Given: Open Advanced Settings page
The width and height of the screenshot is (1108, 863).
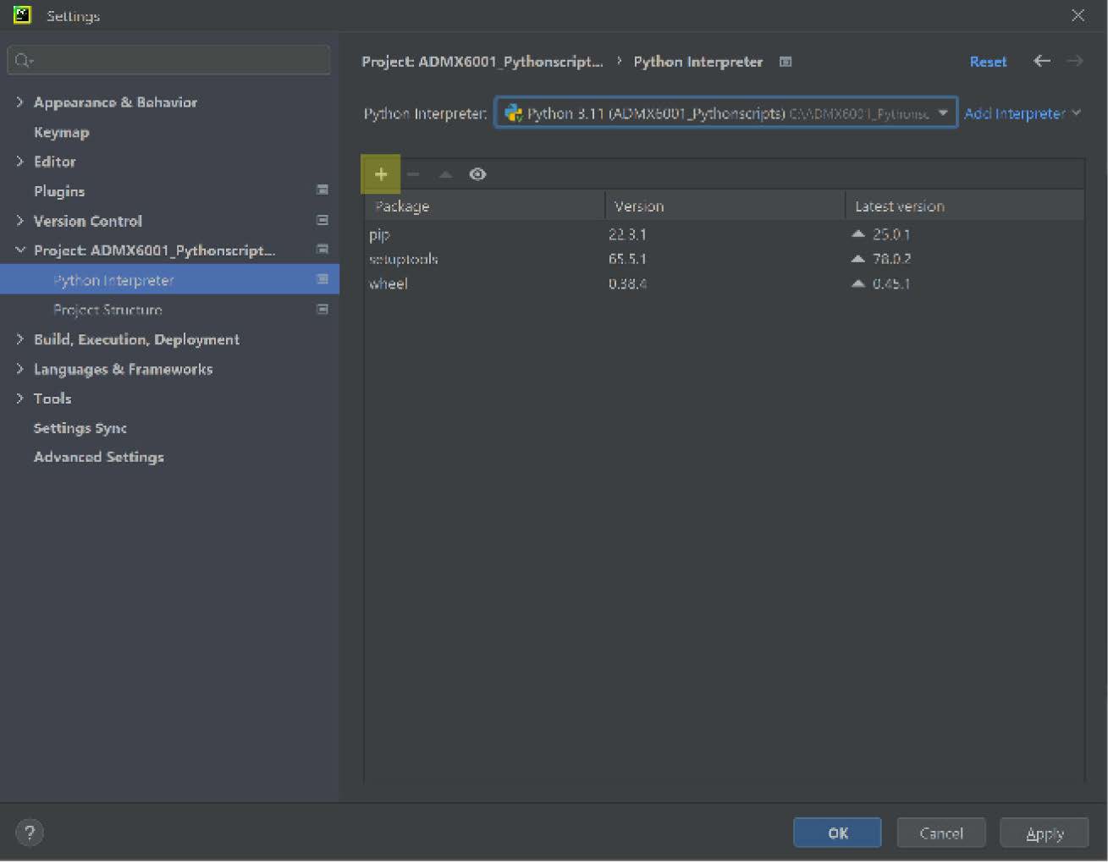Looking at the screenshot, I should [x=98, y=457].
